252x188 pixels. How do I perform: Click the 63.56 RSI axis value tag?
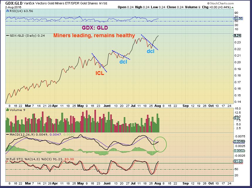pos(239,18)
